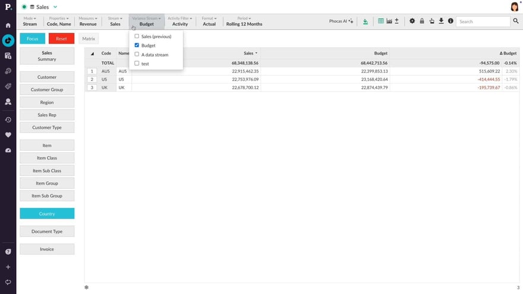This screenshot has height=294, width=523.
Task: Enable the A data stream checkbox
Action: pyautogui.click(x=137, y=55)
